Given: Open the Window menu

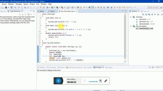Looking at the screenshot, I should coord(44,4).
